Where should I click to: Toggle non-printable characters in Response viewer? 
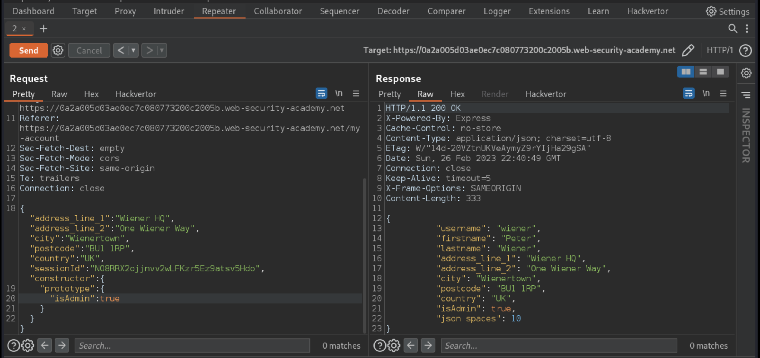click(x=706, y=94)
